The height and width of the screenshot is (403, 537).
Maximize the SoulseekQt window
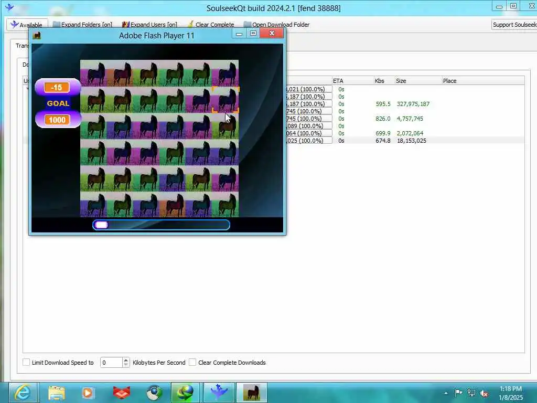513,6
